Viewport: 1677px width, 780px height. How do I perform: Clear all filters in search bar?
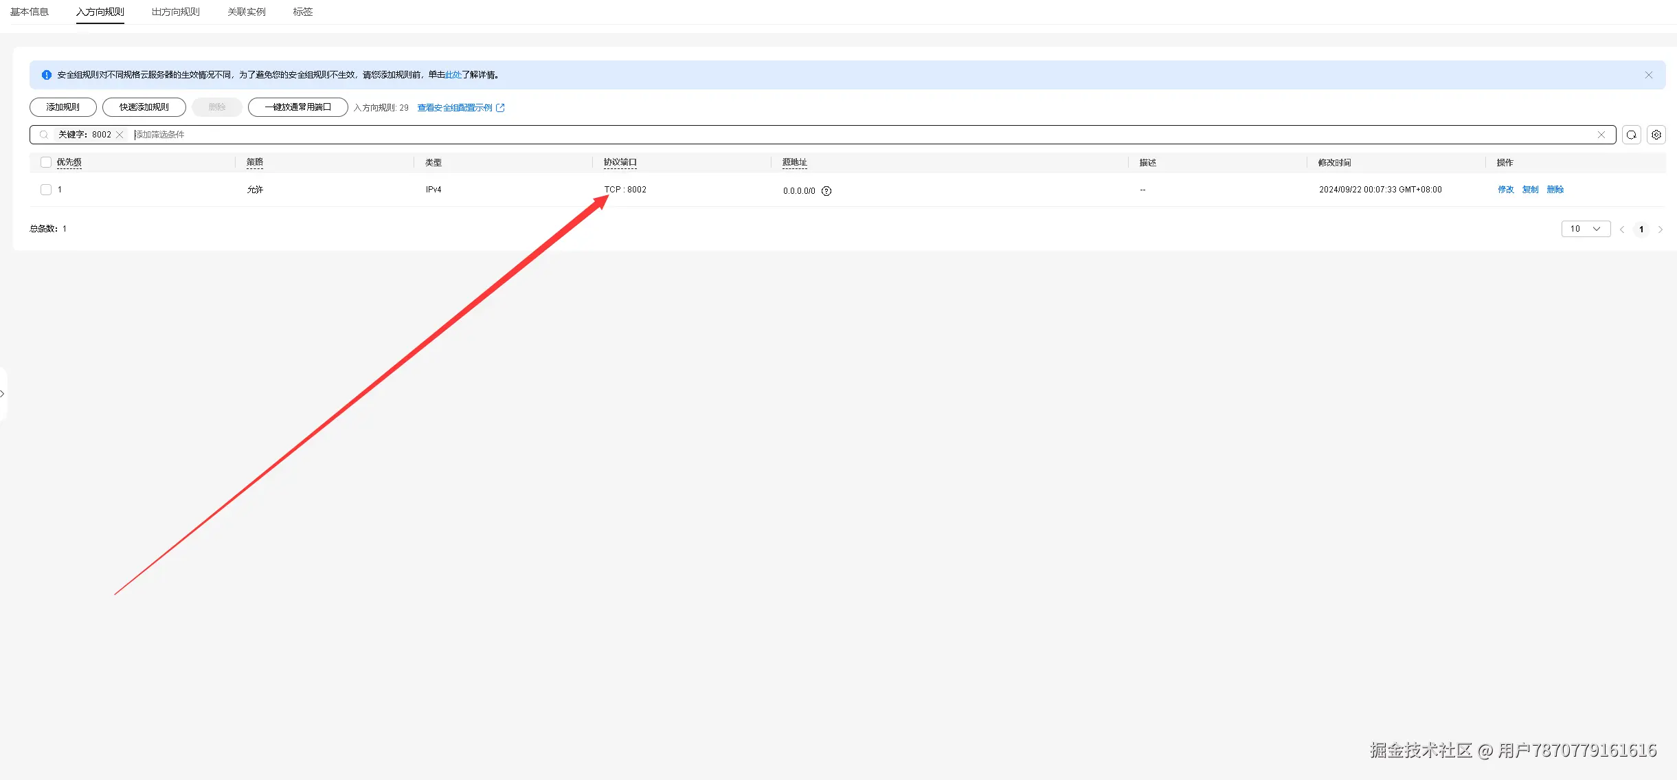(x=1601, y=135)
